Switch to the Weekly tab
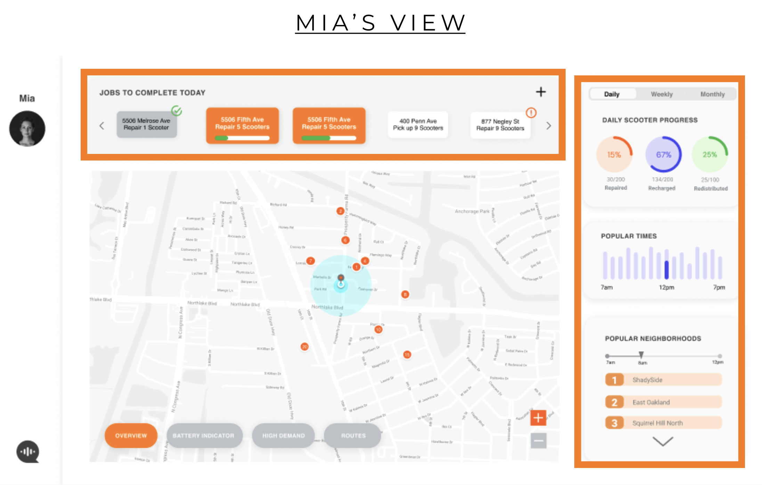The image size is (762, 485). (x=662, y=94)
